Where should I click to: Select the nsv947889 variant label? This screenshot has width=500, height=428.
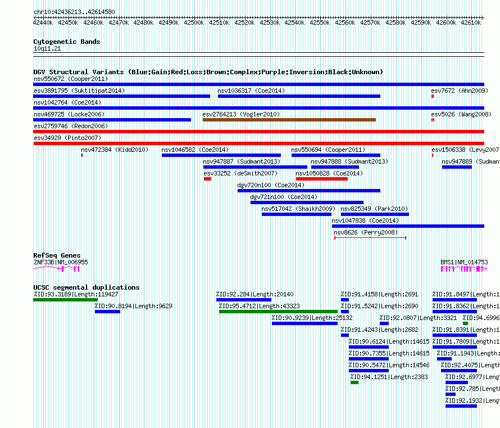[x=470, y=161]
